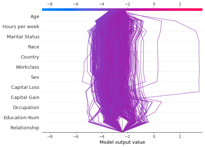Image resolution: width=205 pixels, height=147 pixels.
Task: Select the Hours per week label
Action: 21,27
